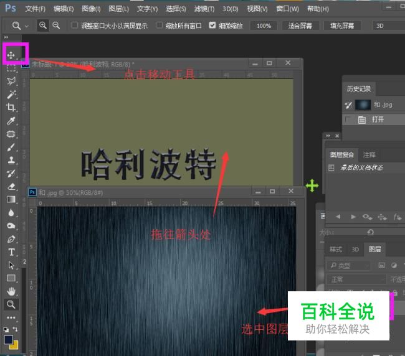Open the 文字 menu
The width and height of the screenshot is (405, 356).
[147, 9]
